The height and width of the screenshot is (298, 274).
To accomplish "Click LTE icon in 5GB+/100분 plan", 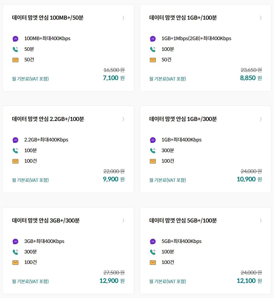I will point(153,241).
